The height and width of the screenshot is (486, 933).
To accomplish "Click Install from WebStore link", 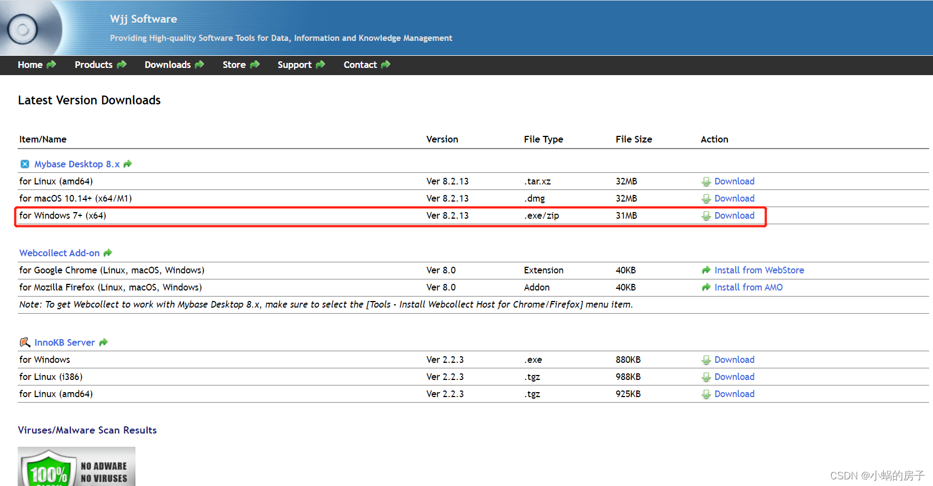I will point(759,270).
